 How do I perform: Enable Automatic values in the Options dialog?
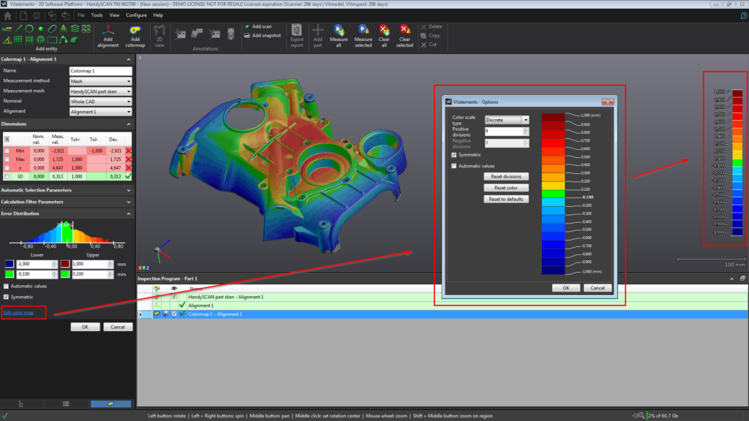pos(455,167)
